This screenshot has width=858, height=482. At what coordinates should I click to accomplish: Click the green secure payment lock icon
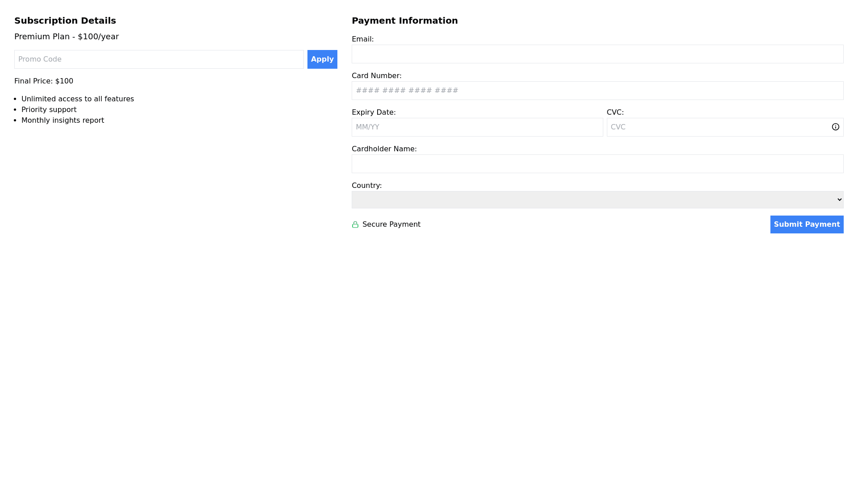(x=355, y=224)
